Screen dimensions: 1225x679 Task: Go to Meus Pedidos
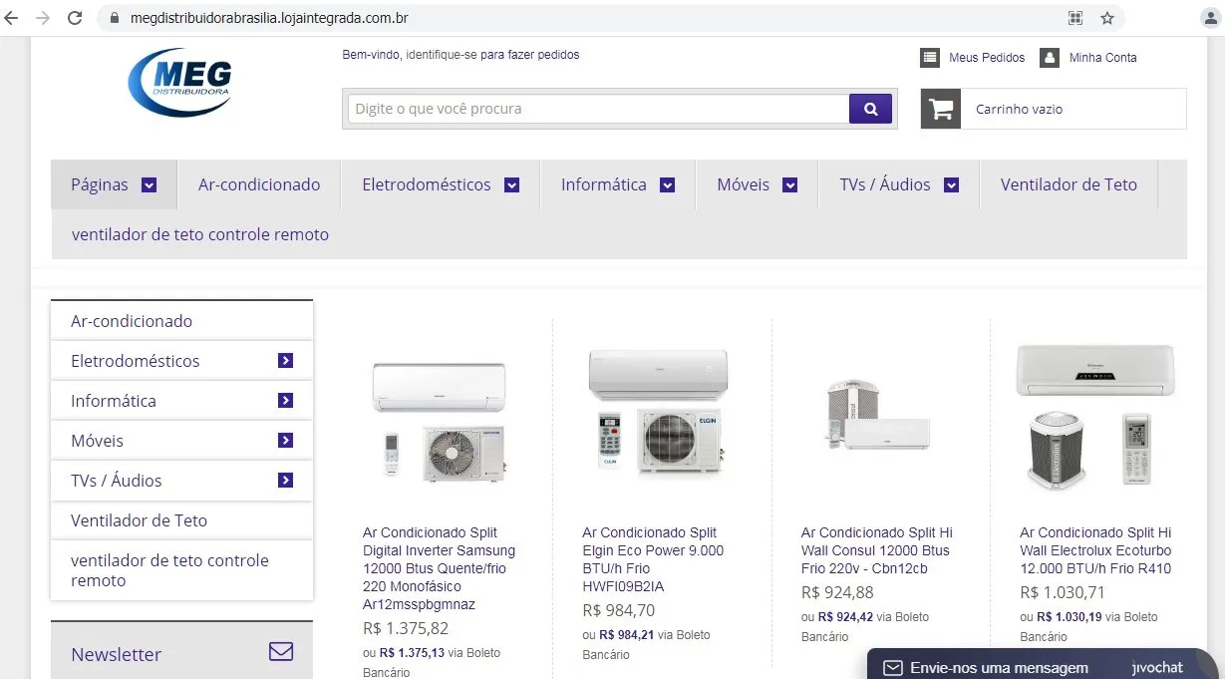987,58
